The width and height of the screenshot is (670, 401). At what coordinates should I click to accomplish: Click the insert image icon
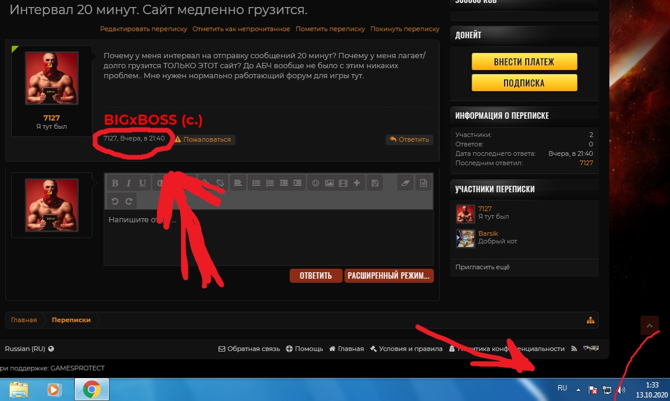[329, 183]
